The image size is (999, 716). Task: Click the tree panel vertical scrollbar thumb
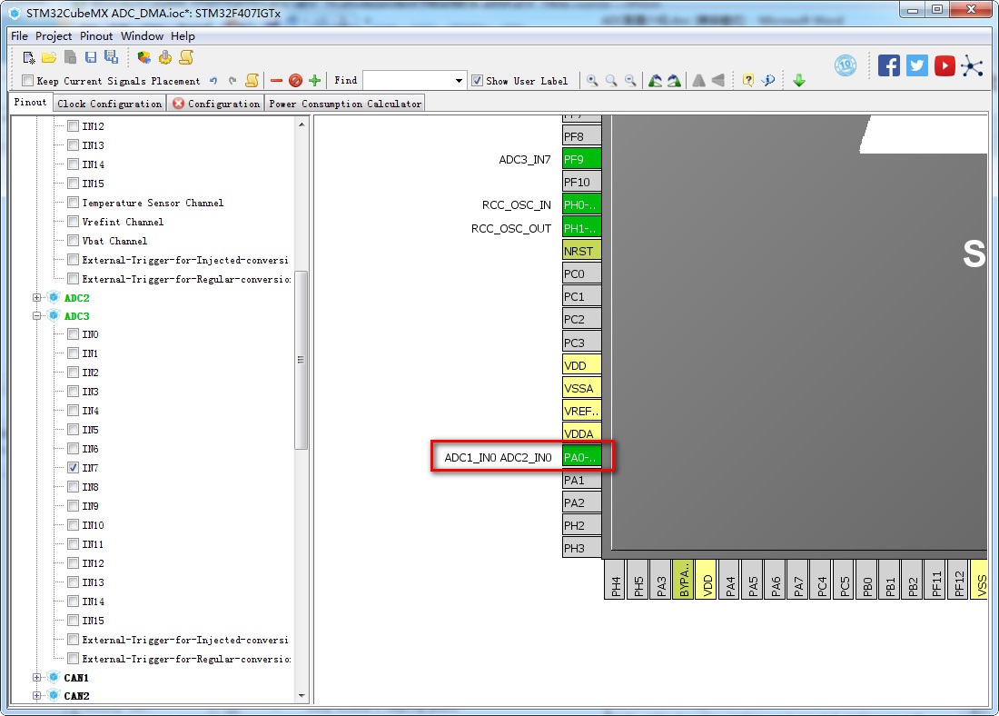click(x=302, y=360)
